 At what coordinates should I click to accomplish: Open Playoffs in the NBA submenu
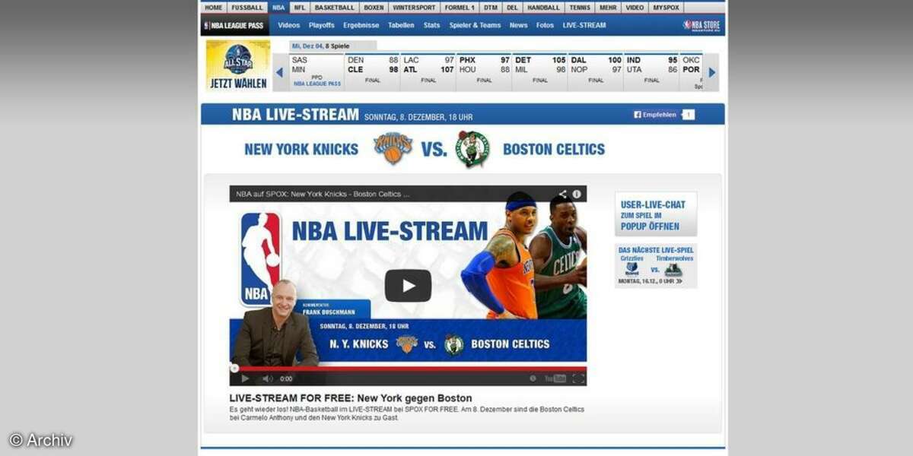322,25
